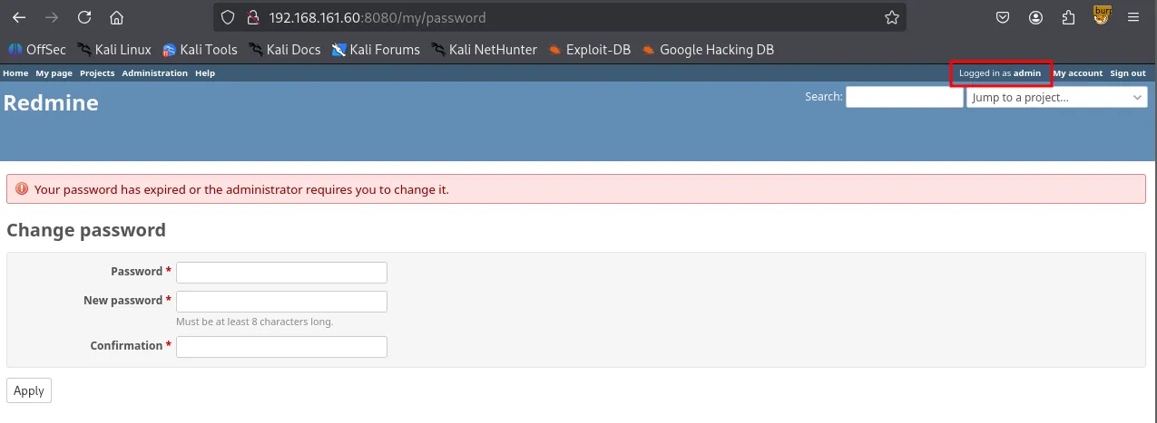Open the My account link

pos(1077,73)
